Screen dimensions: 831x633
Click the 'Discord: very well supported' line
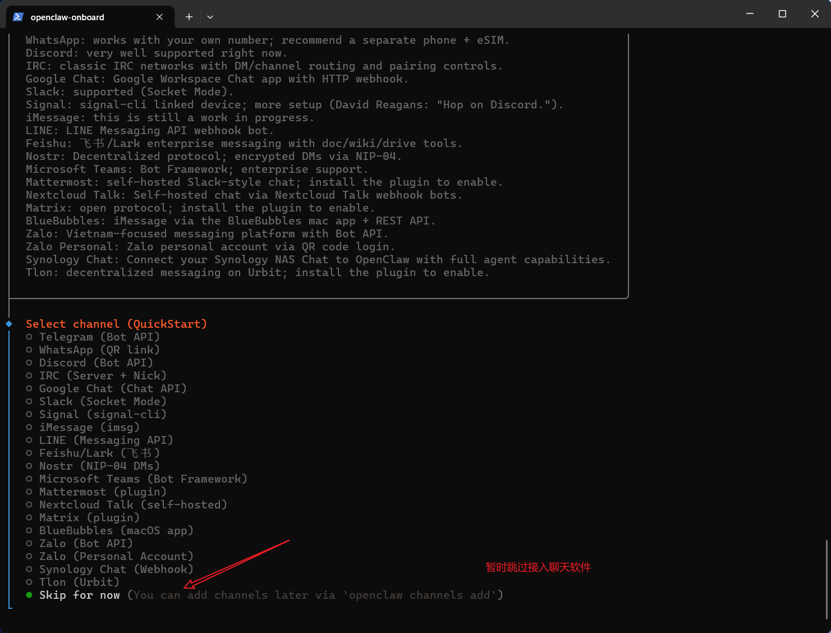coord(157,53)
